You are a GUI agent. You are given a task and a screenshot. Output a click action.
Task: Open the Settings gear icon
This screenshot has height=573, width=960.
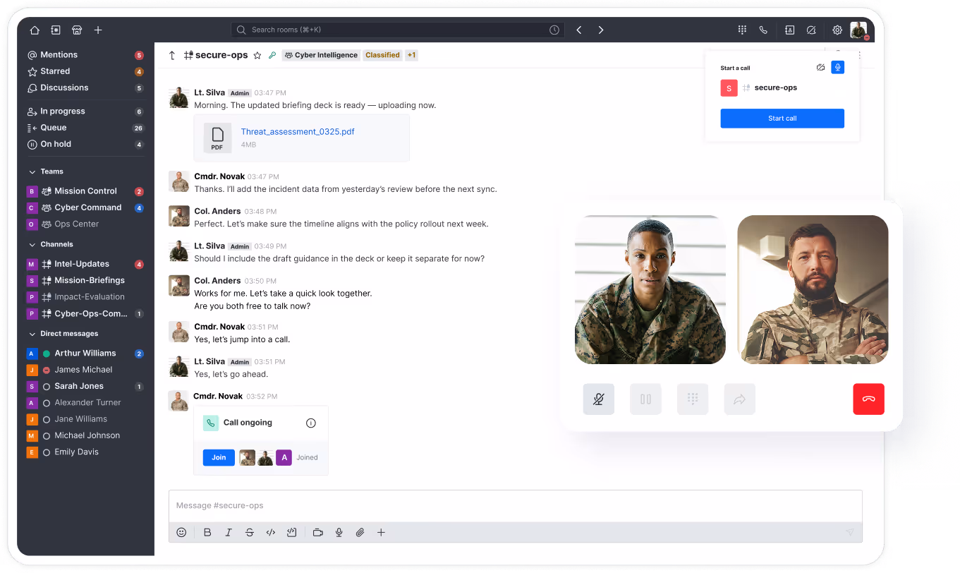(837, 30)
